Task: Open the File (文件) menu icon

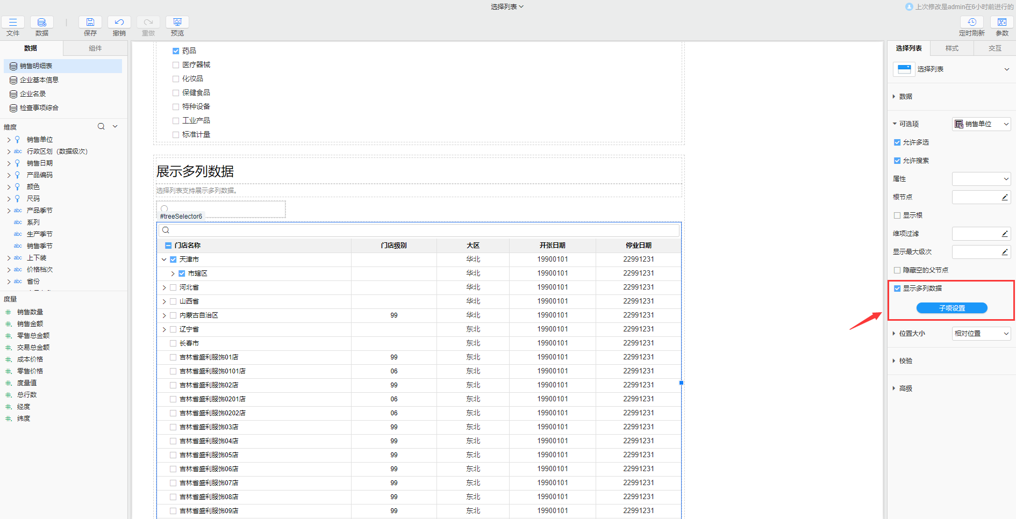Action: (x=13, y=23)
